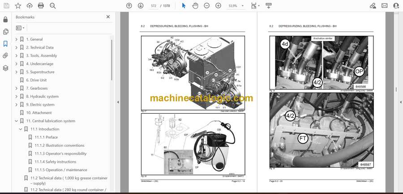
Task: Open the Layers panel icon
Action: click(6, 68)
